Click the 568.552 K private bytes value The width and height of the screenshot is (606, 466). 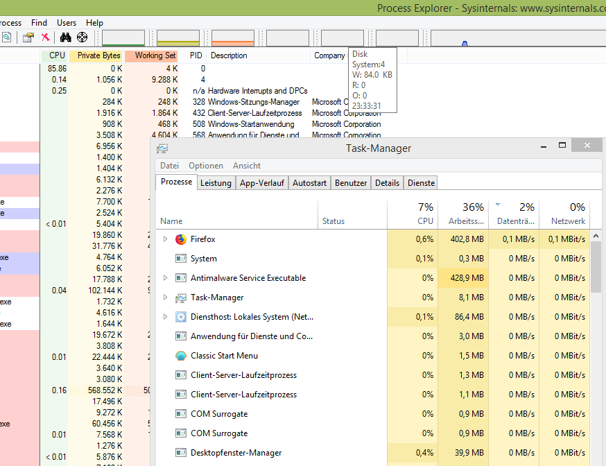pyautogui.click(x=105, y=390)
